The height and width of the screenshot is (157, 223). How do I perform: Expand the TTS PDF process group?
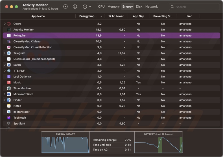click(x=5, y=71)
